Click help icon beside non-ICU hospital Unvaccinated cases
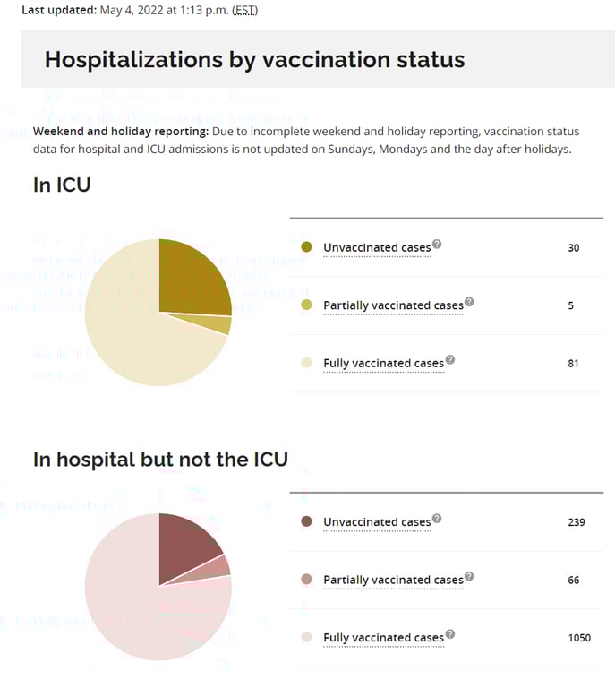The width and height of the screenshot is (615, 688). [437, 518]
